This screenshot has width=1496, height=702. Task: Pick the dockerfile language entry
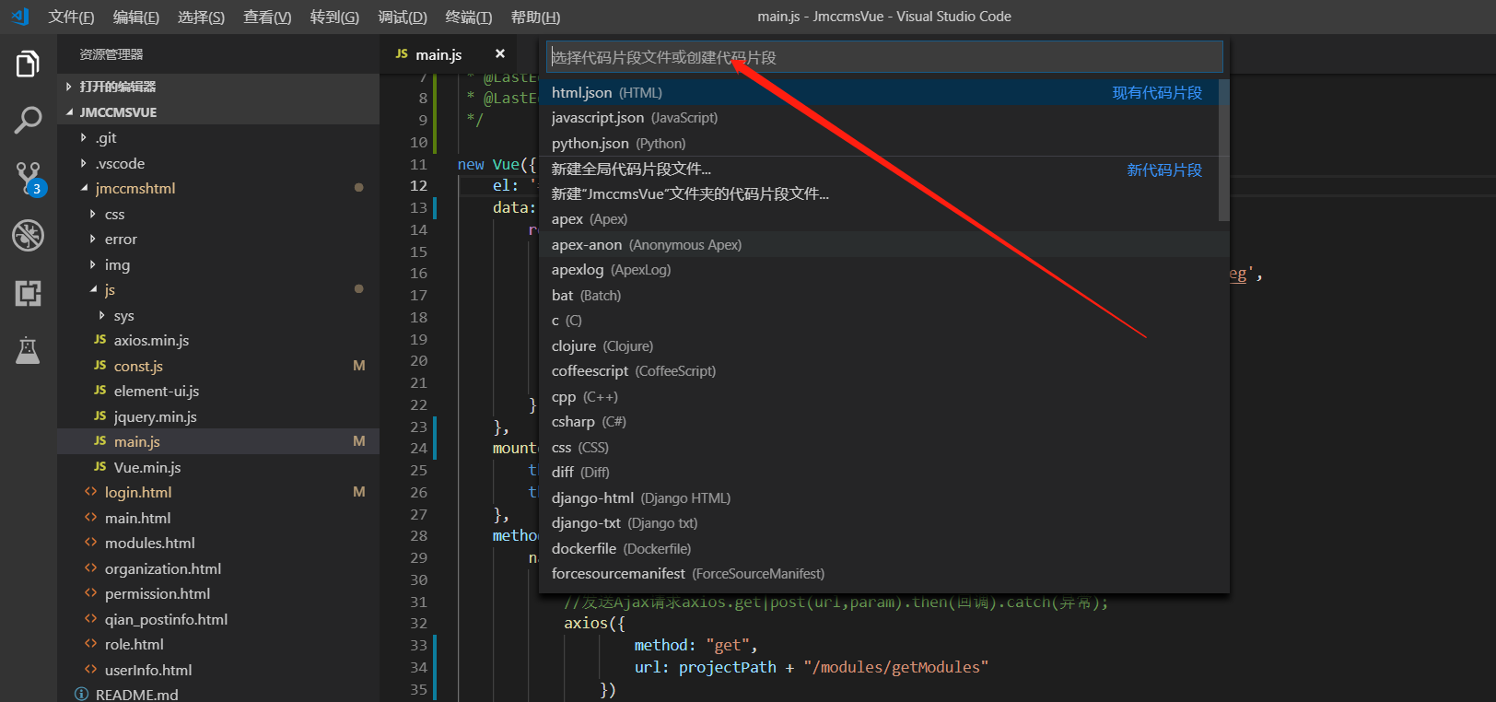click(x=880, y=548)
